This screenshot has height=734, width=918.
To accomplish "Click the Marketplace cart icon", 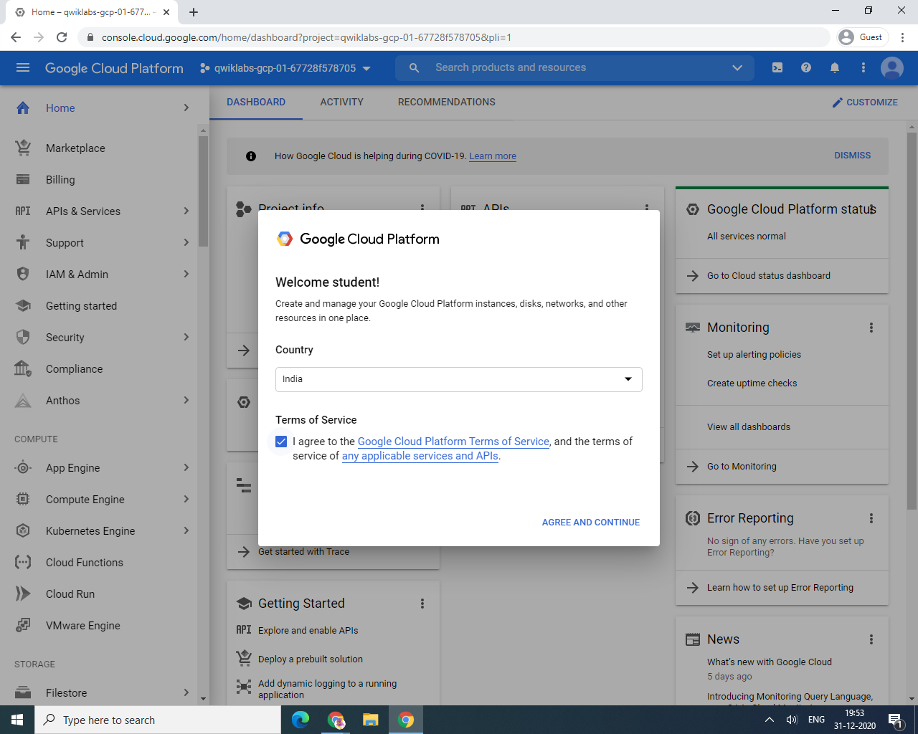I will pos(23,148).
